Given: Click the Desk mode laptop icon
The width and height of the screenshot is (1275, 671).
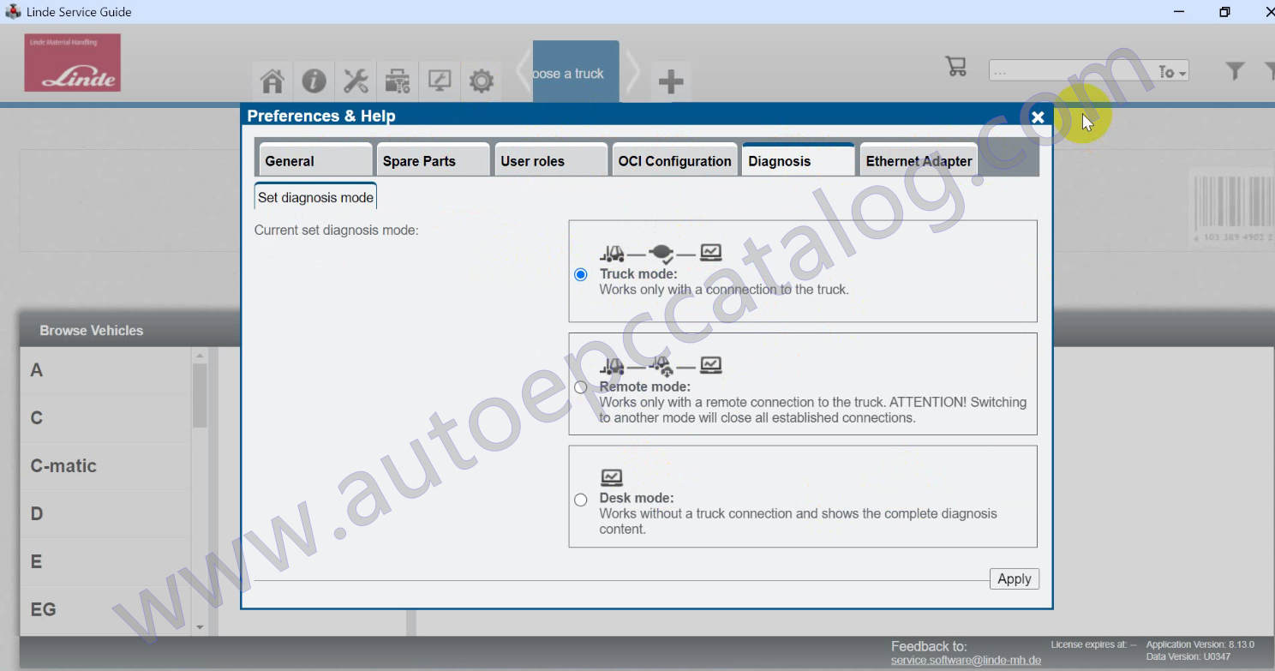Looking at the screenshot, I should tap(612, 477).
